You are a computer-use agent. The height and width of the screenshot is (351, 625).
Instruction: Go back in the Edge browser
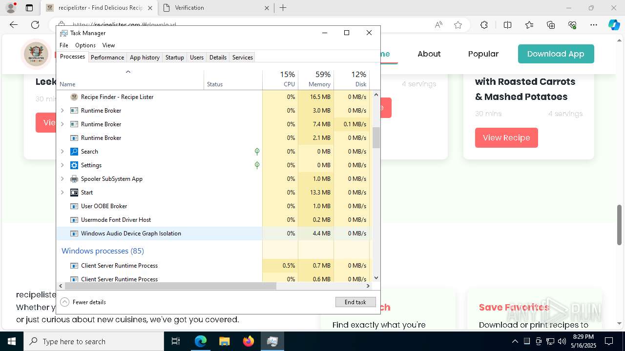14,25
